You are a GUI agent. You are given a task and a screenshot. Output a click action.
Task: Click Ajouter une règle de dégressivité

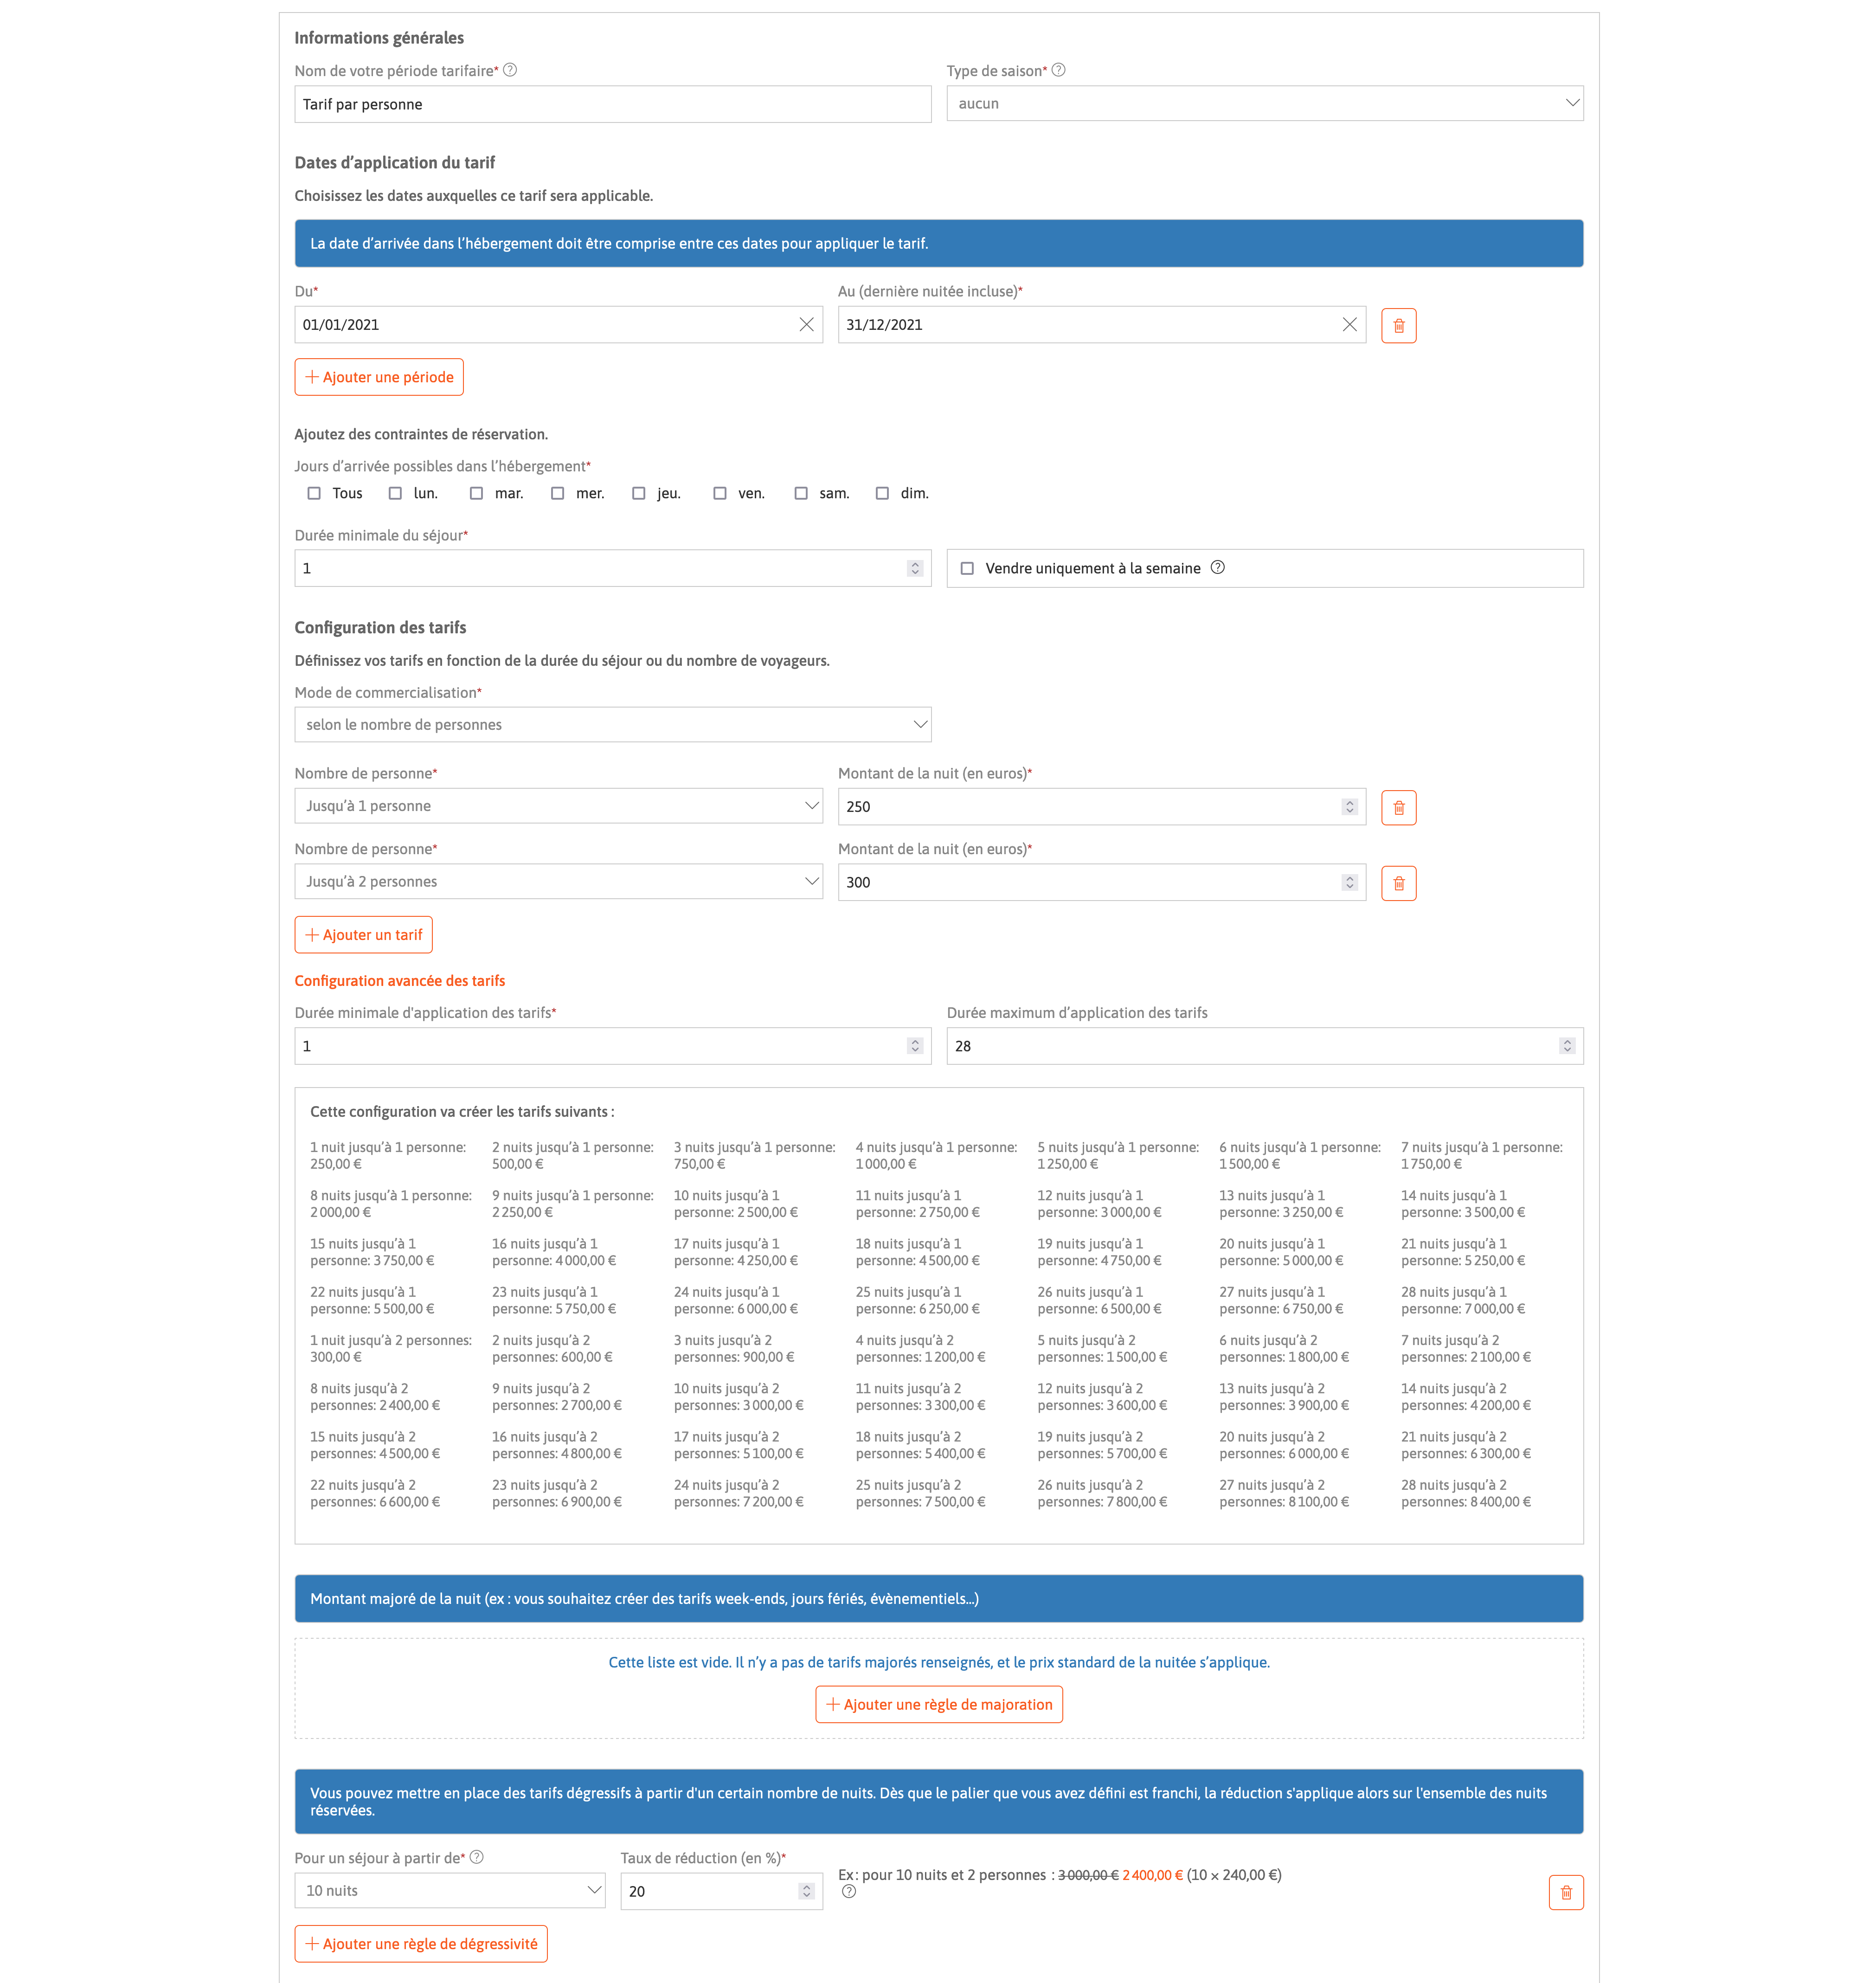[x=421, y=1944]
